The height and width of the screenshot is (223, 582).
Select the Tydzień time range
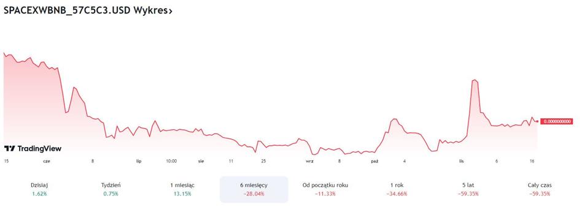111,189
